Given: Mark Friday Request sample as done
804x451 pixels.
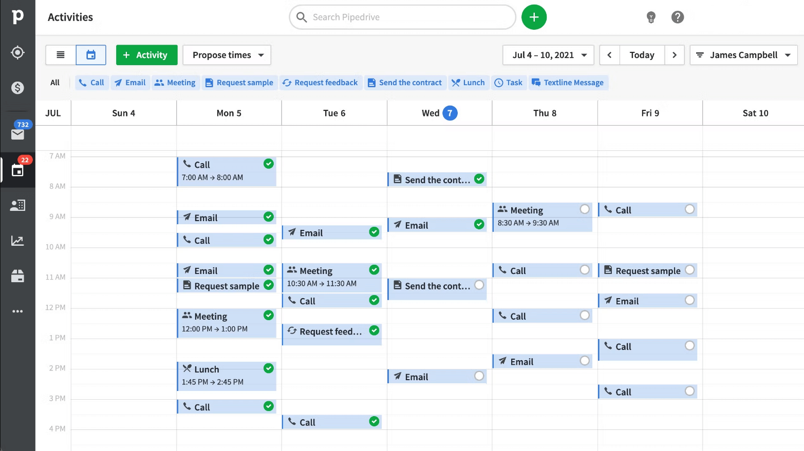Looking at the screenshot, I should (x=690, y=269).
